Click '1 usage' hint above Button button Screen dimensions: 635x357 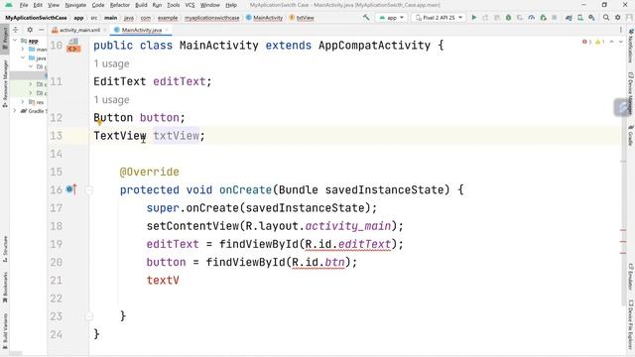click(x=111, y=99)
